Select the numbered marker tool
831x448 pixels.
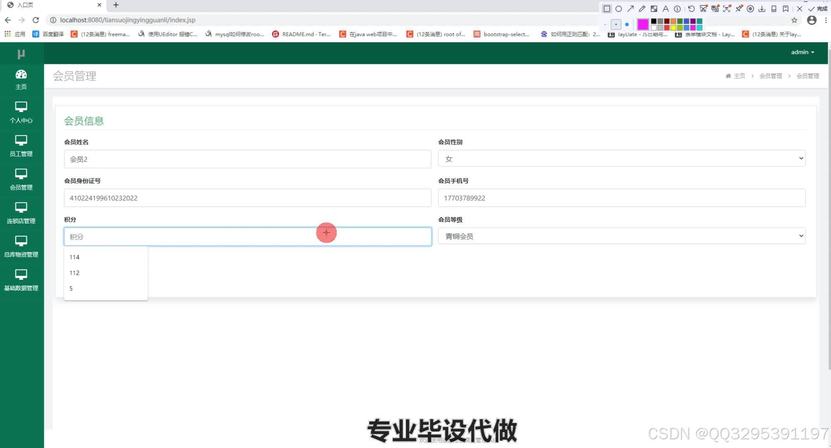(x=677, y=9)
